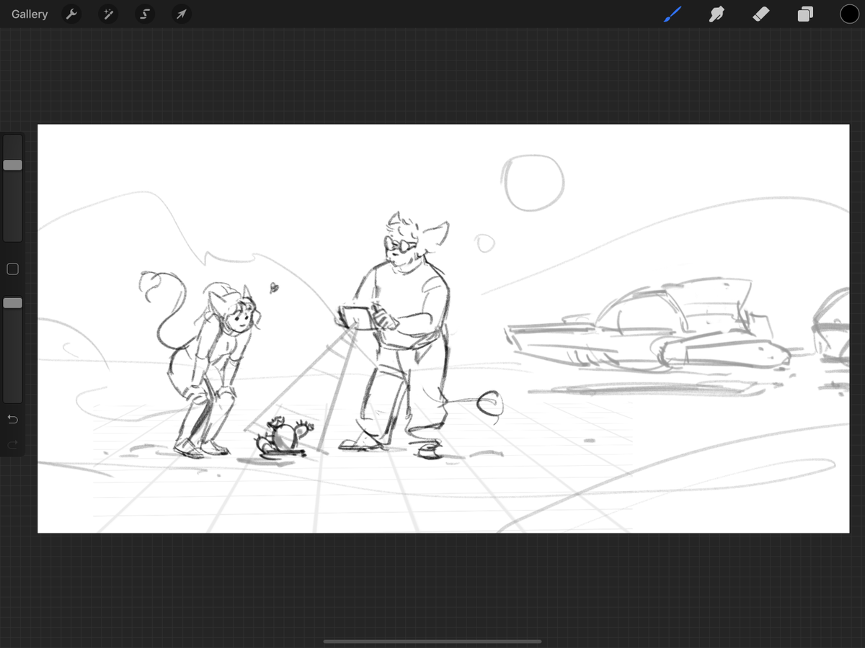
Task: Open the Adjustments magic wand menu
Action: click(x=108, y=14)
